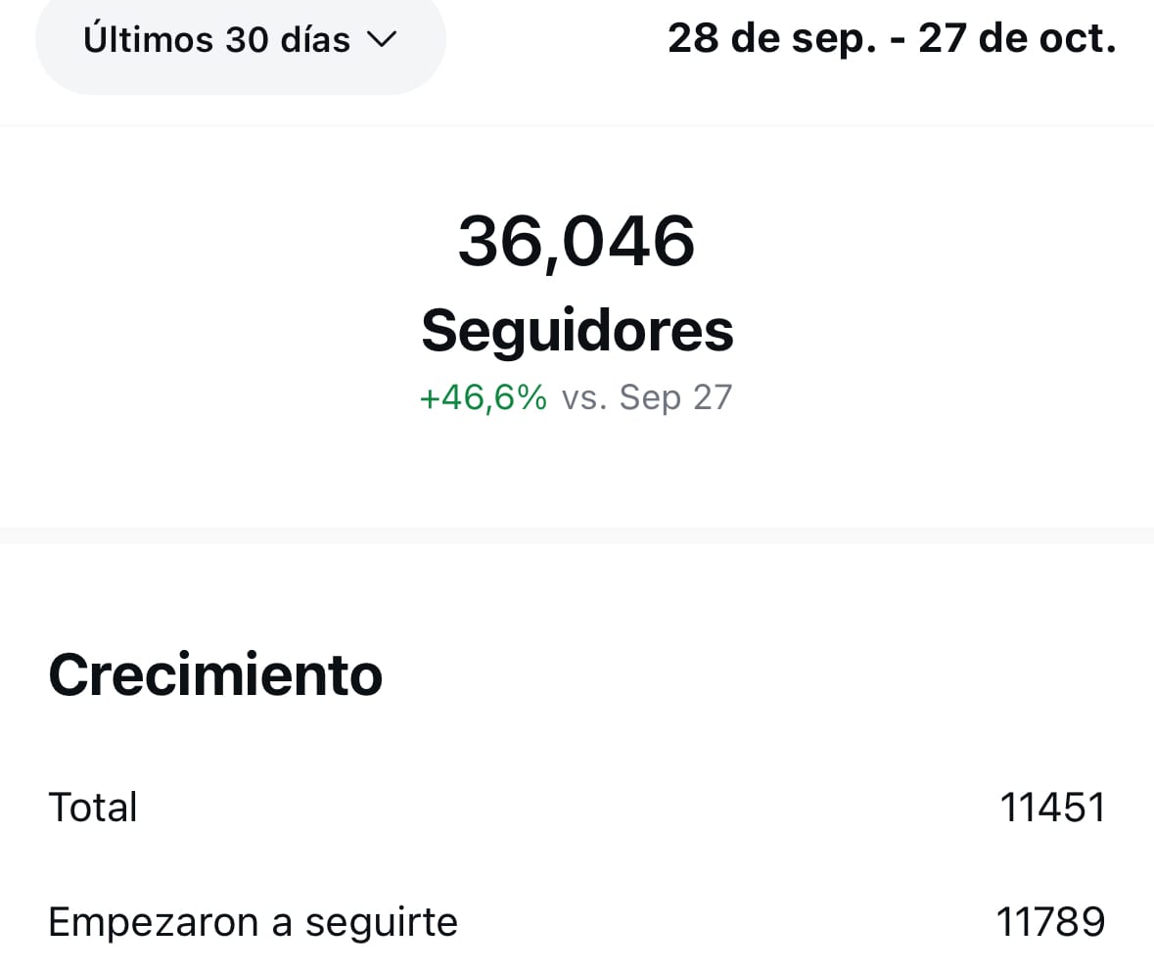
Task: Click the thin divider below the date header
Action: 577,125
